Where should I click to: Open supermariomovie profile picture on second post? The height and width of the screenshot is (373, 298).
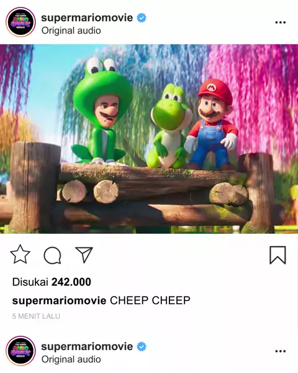(20, 351)
